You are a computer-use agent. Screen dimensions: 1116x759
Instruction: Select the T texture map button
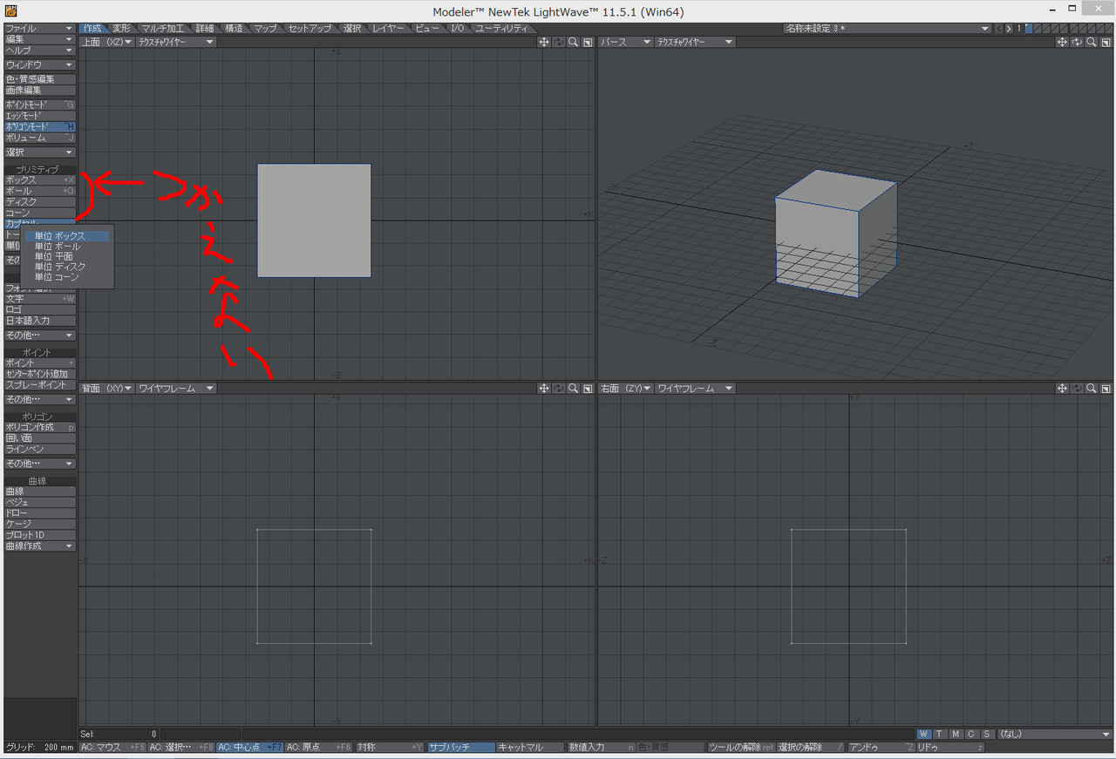click(940, 735)
